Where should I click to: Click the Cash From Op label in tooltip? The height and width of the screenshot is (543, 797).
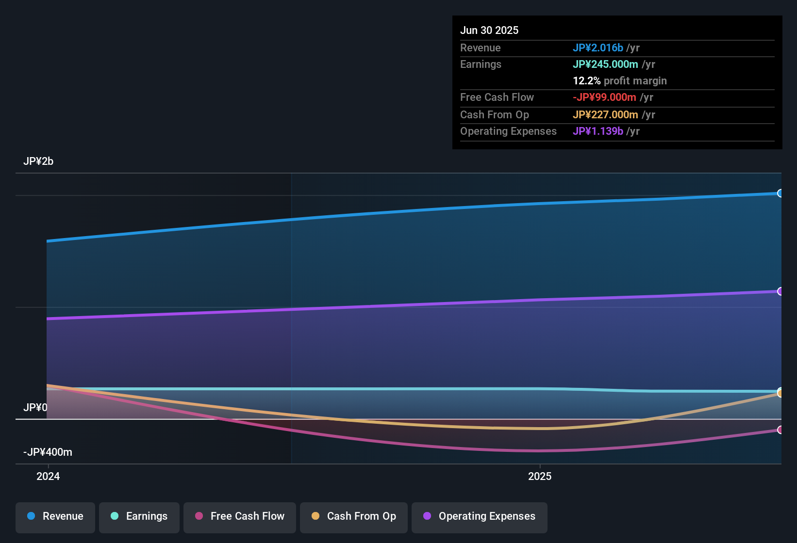tap(495, 115)
